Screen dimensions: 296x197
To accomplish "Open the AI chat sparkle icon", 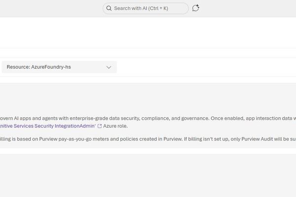I will click(196, 8).
